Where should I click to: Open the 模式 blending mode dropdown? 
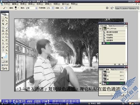(x=36, y=8)
